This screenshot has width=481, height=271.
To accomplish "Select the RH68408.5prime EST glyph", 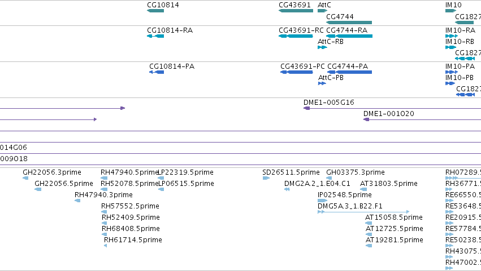I will pyautogui.click(x=105, y=234).
